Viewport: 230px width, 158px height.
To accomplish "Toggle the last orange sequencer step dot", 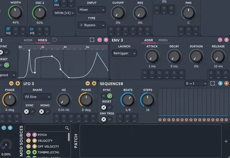I will pos(226,120).
